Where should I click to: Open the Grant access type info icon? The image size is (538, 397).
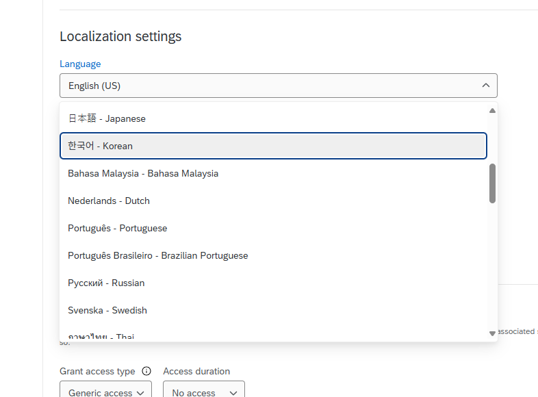pos(146,371)
